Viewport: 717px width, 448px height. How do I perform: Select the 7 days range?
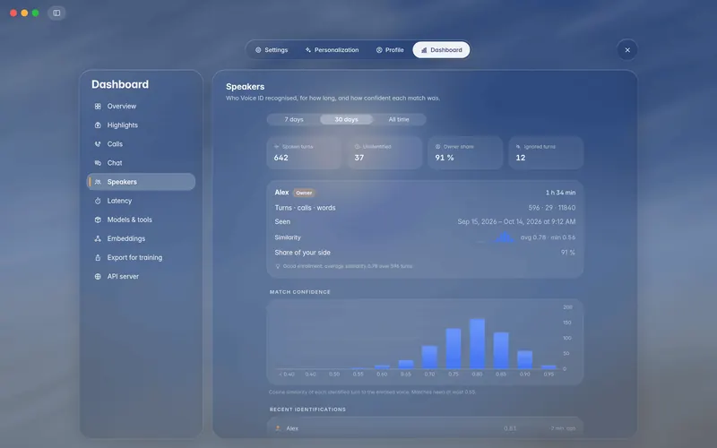point(294,119)
